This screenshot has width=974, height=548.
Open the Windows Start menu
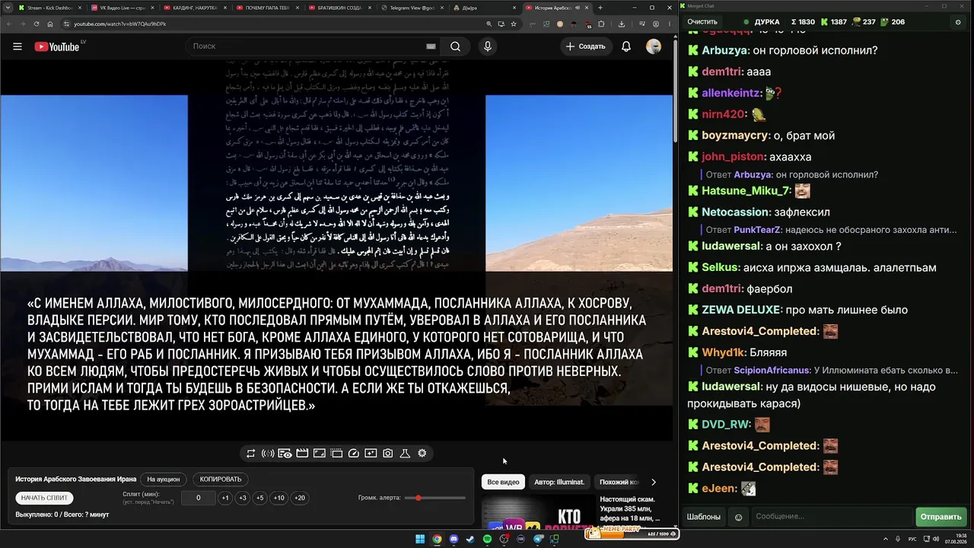[420, 540]
